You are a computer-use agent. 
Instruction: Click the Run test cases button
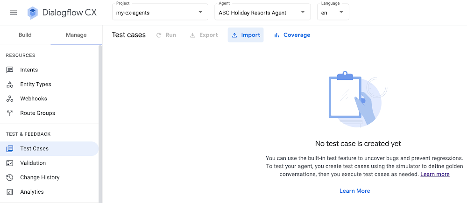(x=166, y=35)
